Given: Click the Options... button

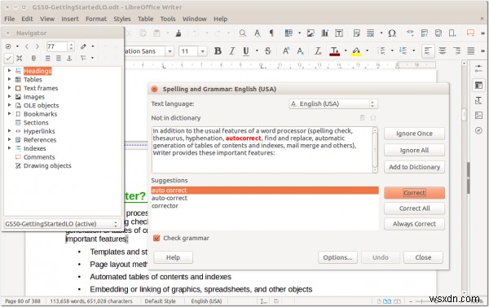Looking at the screenshot, I should click(x=337, y=257).
